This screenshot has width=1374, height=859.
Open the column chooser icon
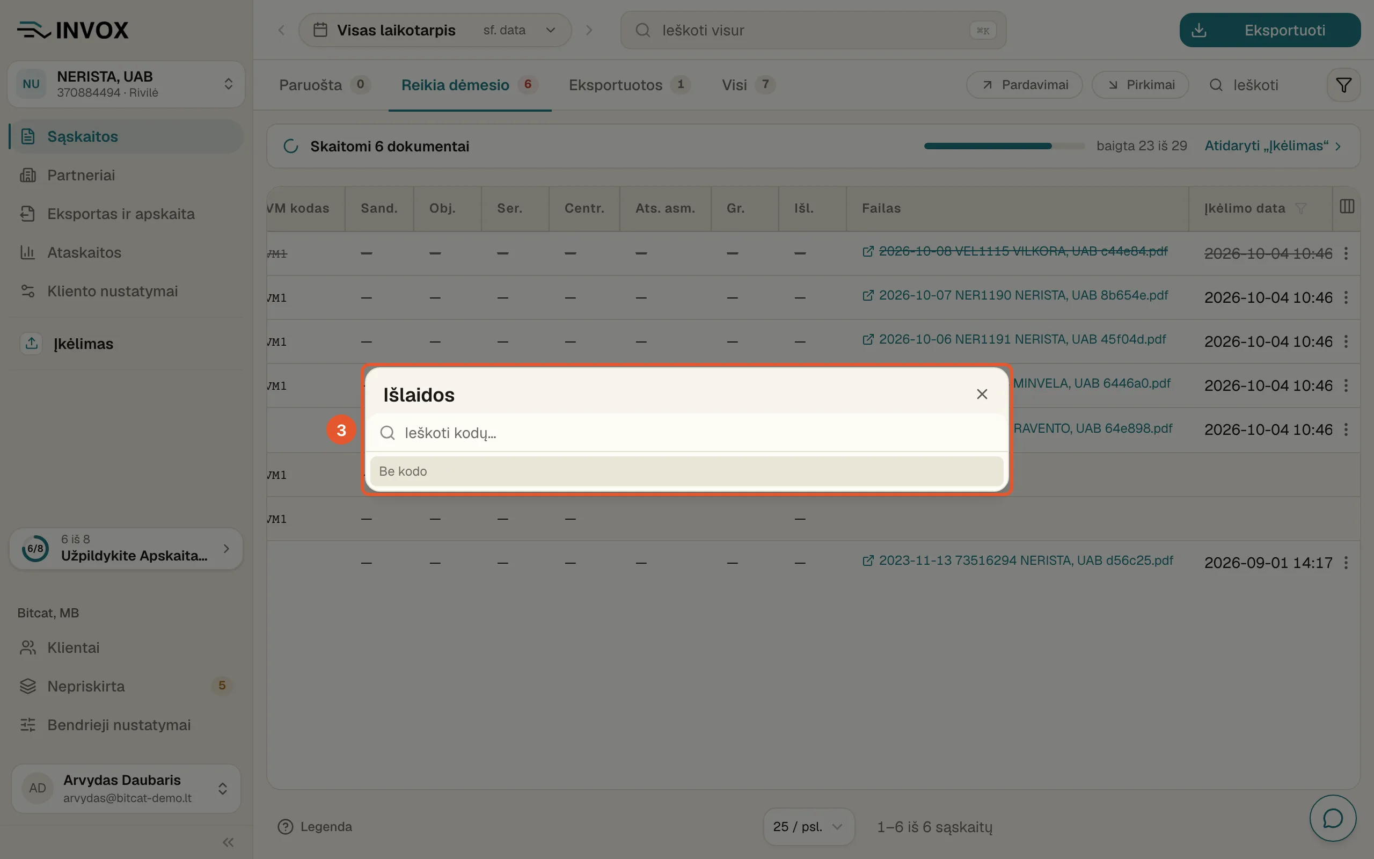tap(1347, 206)
